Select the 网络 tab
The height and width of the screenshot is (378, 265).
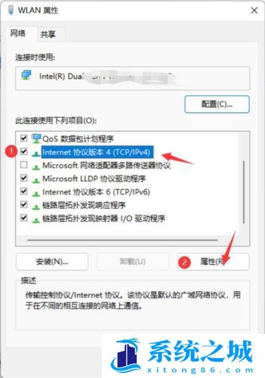click(x=18, y=33)
